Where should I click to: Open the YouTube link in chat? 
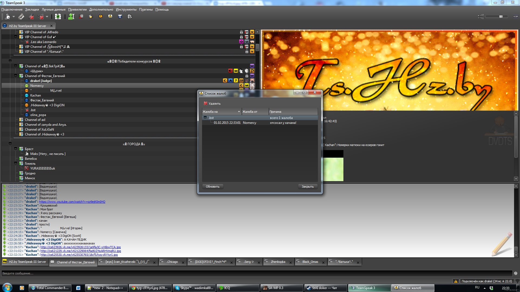pos(72,202)
